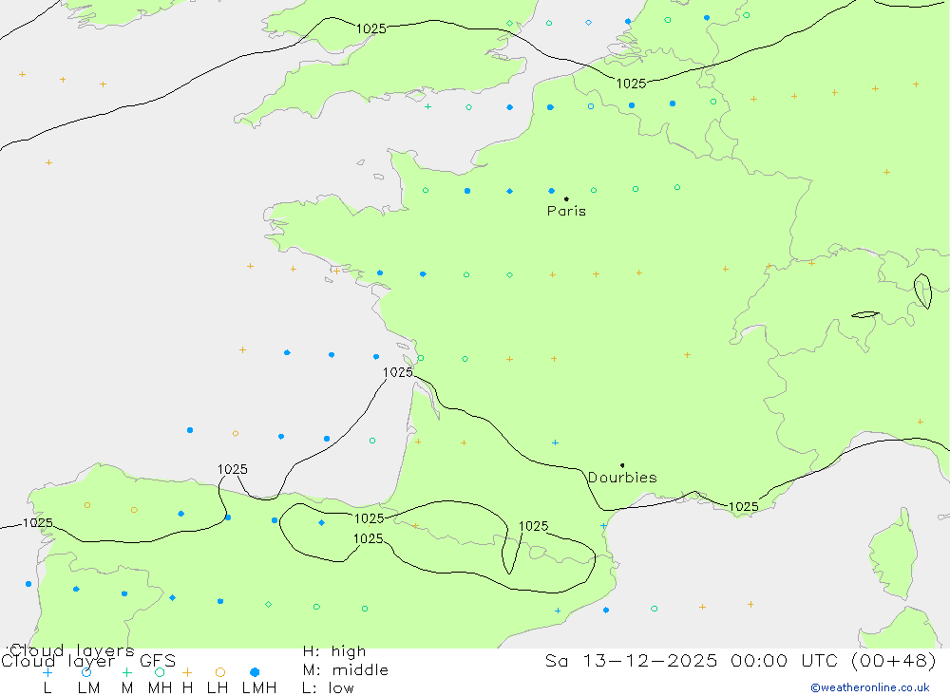Click the 'LH' legend label text

(x=218, y=688)
